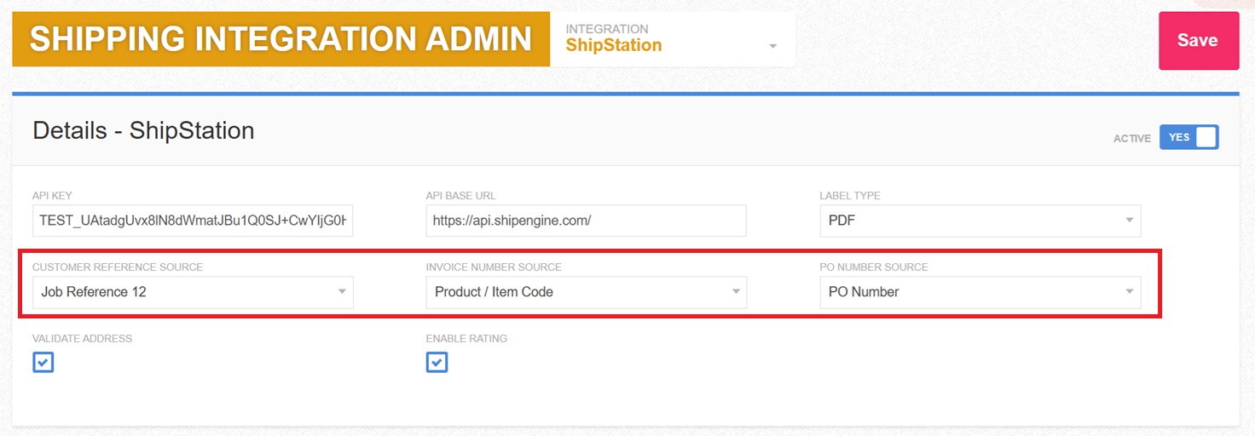
Task: Open Customer Reference Source dropdown
Action: [x=193, y=292]
